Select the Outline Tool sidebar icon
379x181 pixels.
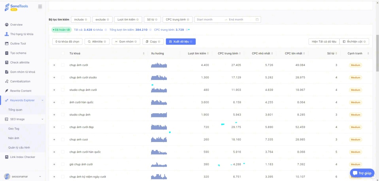click(x=7, y=44)
